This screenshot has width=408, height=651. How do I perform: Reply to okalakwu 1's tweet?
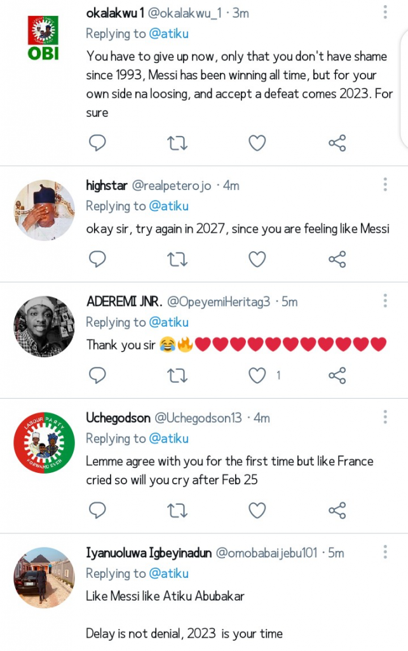97,143
